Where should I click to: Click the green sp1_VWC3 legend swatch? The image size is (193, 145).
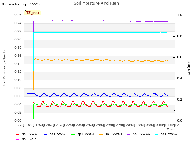click(x=73, y=134)
